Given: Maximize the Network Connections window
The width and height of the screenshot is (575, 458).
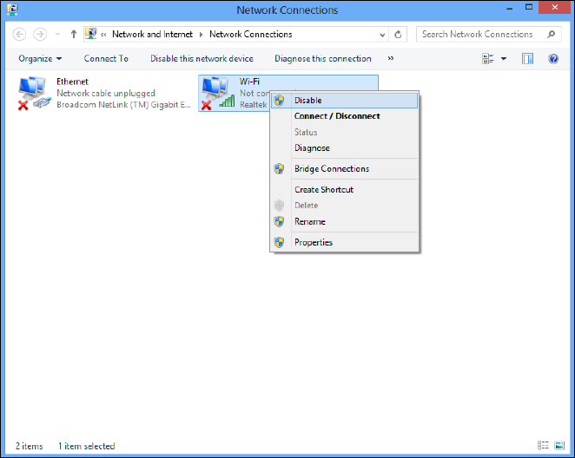Looking at the screenshot, I should point(528,7).
